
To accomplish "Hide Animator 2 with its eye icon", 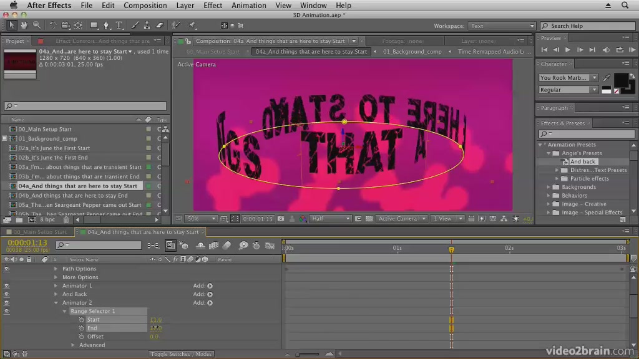I will click(x=6, y=303).
